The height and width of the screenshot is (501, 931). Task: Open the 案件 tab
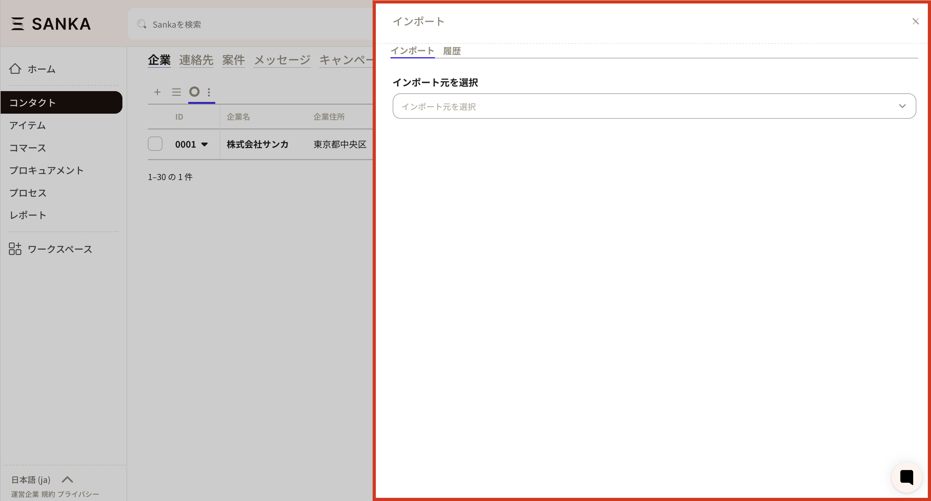[x=233, y=60]
